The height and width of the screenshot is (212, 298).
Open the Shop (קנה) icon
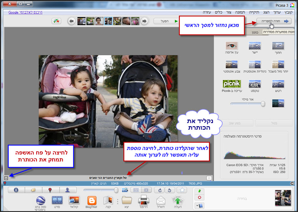pos(108,200)
